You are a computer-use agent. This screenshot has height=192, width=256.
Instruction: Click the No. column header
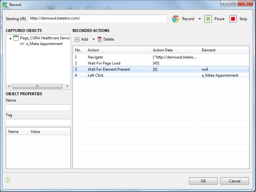pyautogui.click(x=79, y=50)
